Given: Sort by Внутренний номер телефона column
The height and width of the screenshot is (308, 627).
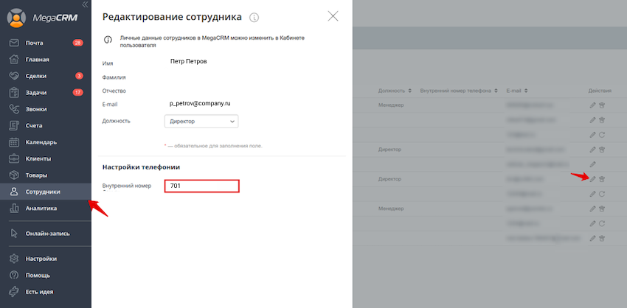Looking at the screenshot, I should (459, 91).
